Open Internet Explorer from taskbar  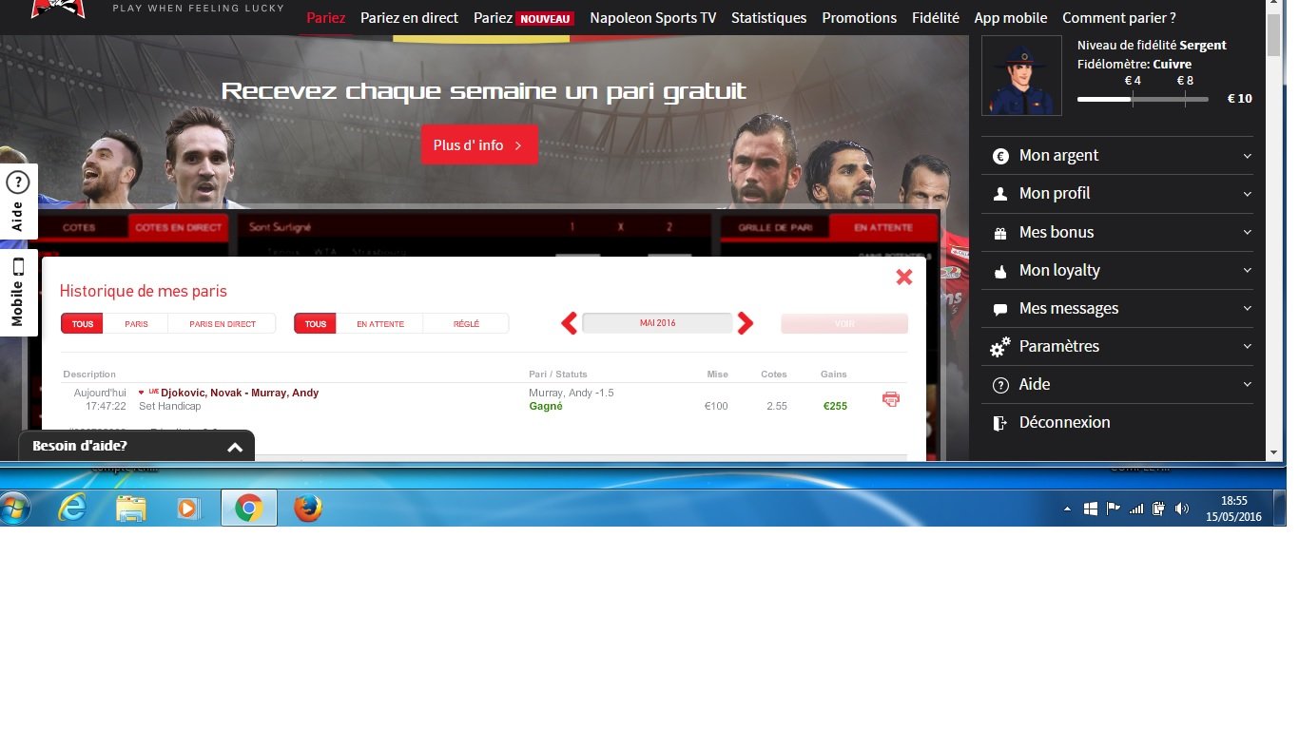point(72,509)
